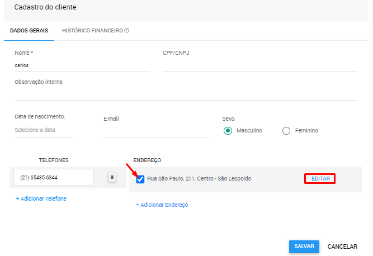Click the Cadastro do cliente title
This screenshot has height=256, width=373.
(45, 7)
